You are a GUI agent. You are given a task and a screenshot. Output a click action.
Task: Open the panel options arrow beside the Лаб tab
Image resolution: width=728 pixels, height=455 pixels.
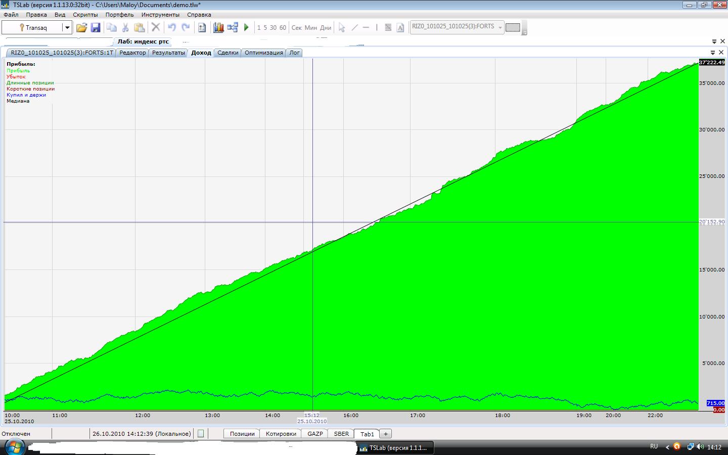click(714, 41)
